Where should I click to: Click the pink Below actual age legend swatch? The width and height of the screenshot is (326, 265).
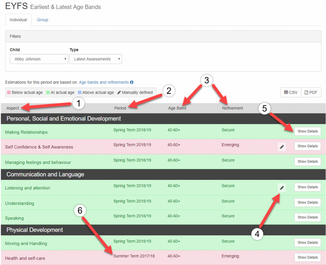coord(9,93)
